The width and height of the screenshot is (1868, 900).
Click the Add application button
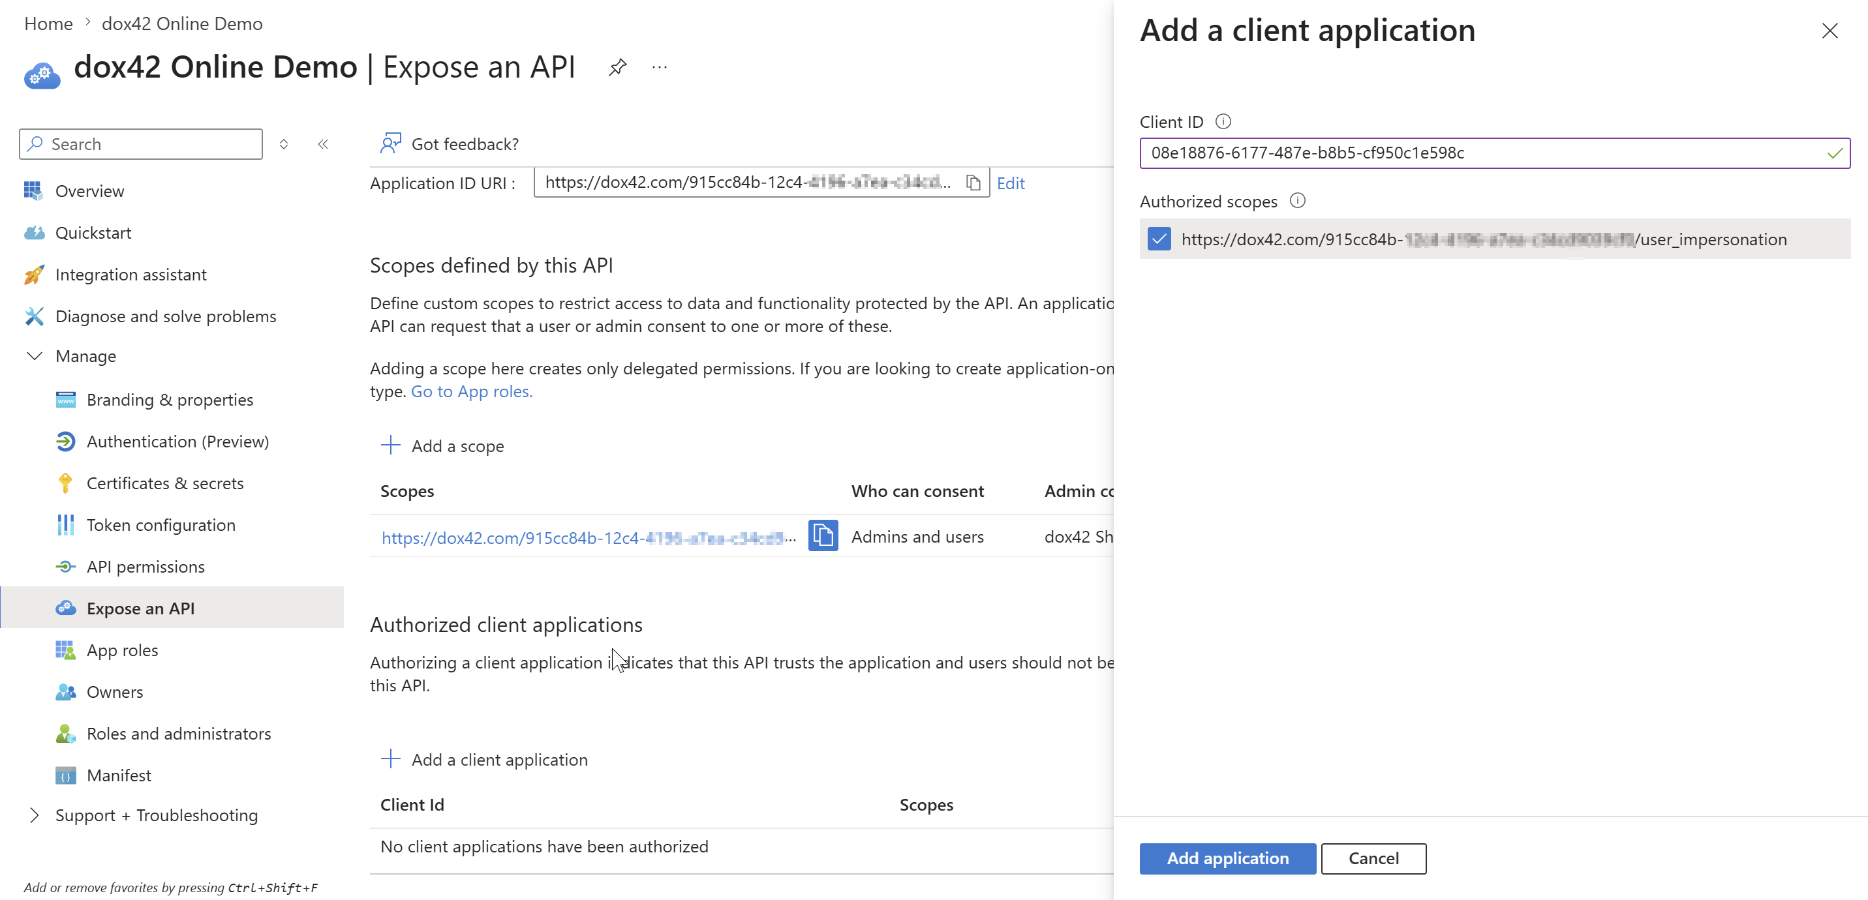point(1227,858)
